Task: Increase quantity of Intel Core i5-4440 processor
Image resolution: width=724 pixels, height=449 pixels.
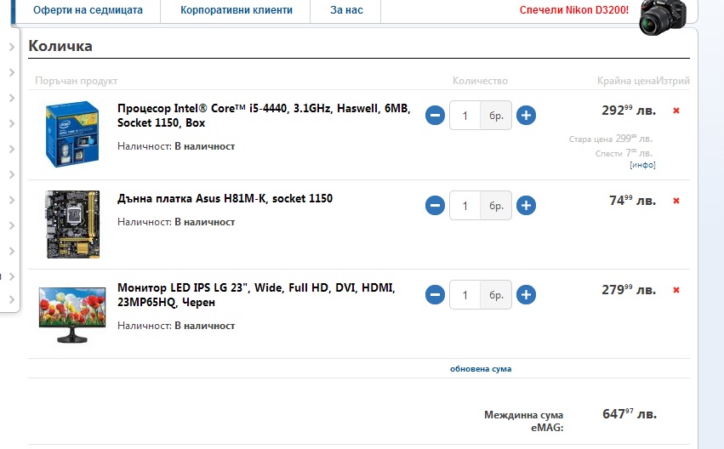Action: 526,116
